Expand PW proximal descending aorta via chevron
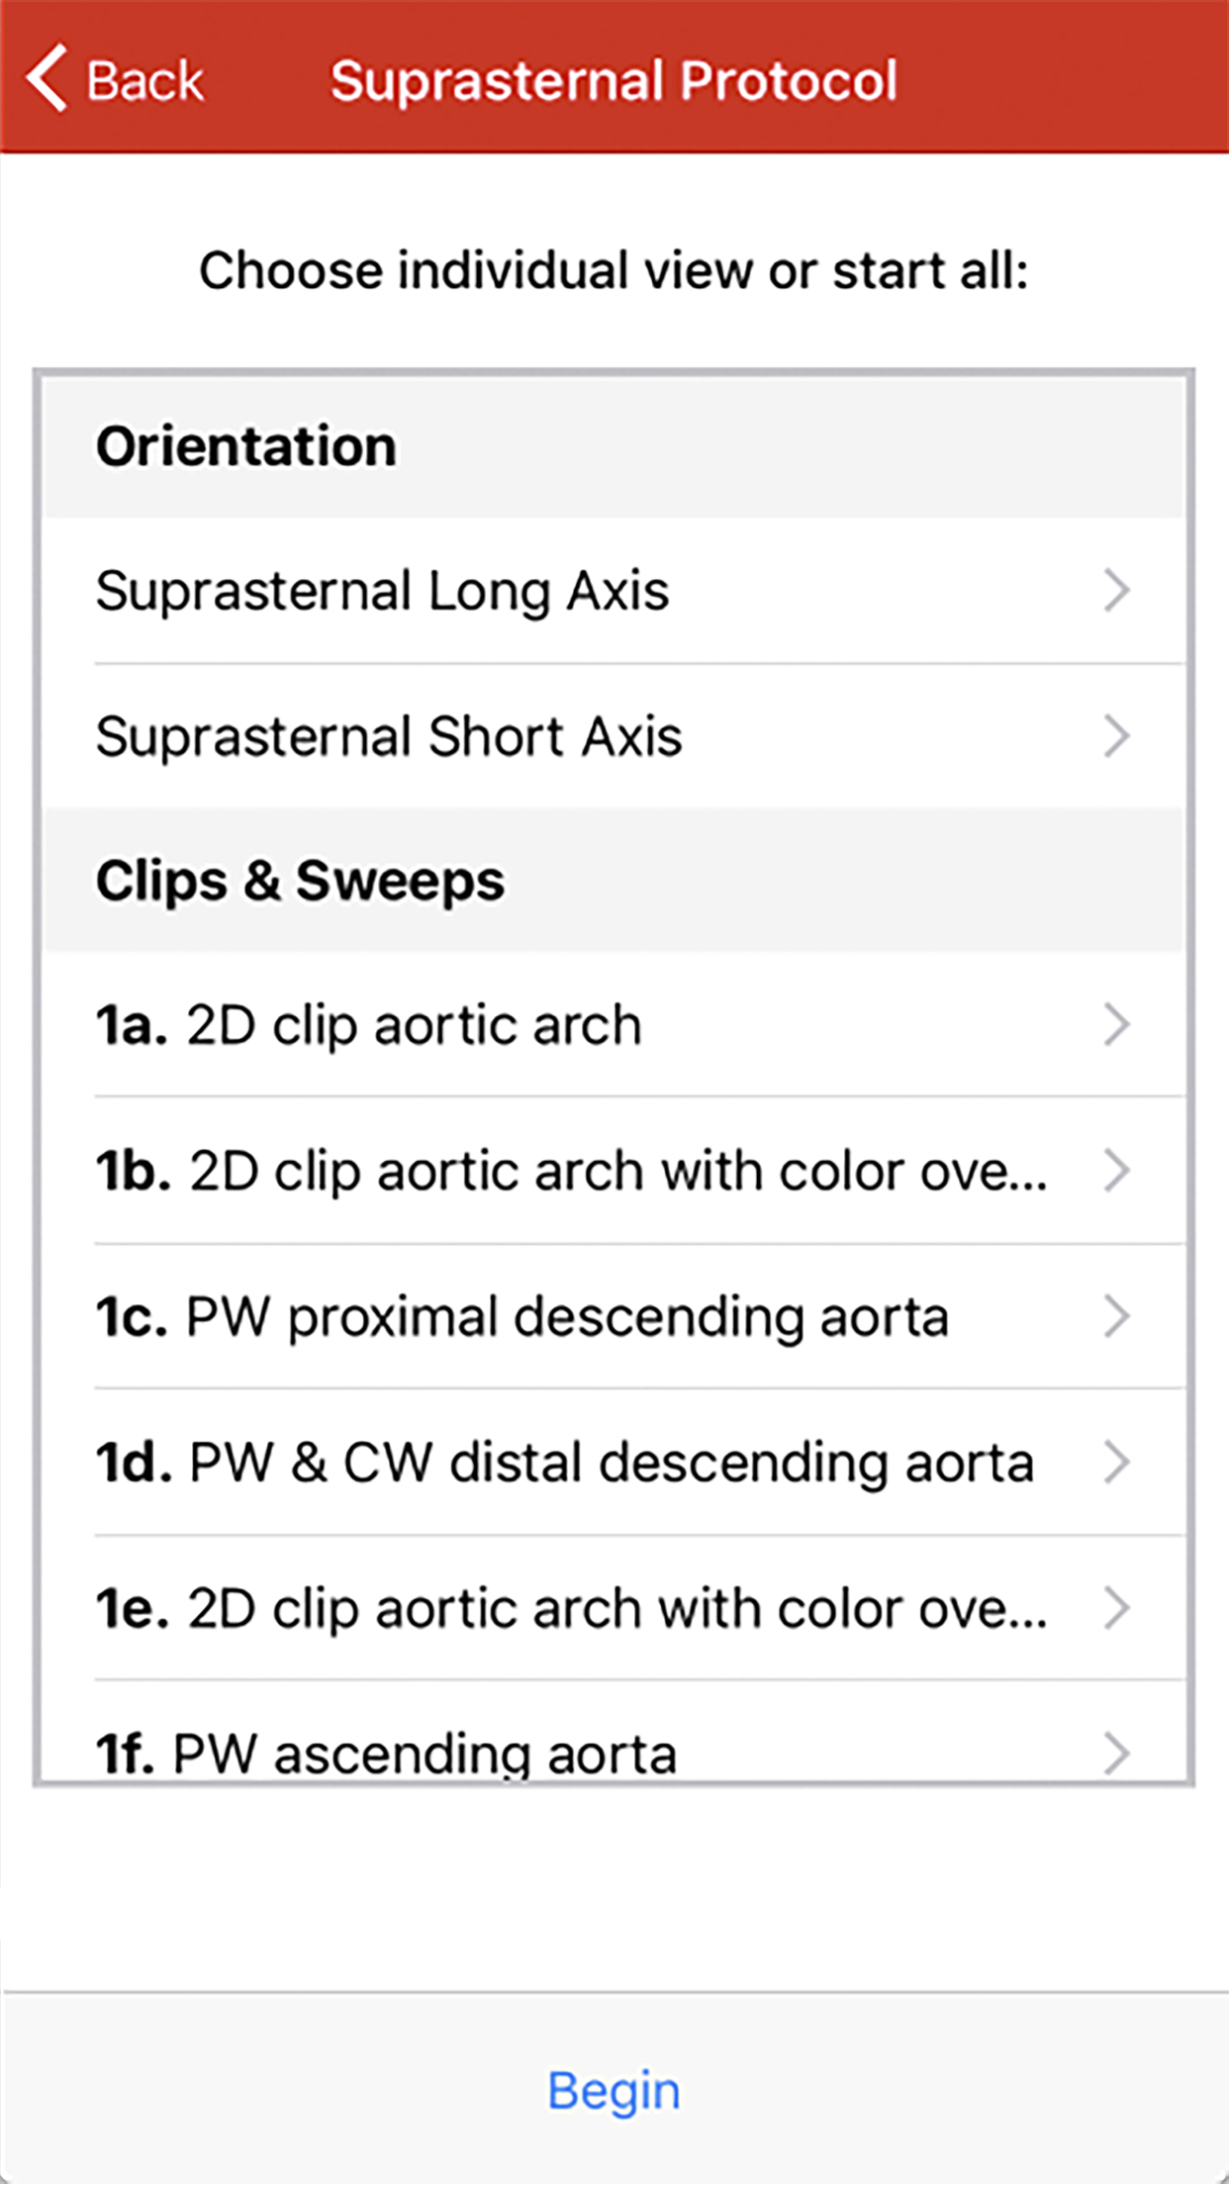1229x2185 pixels. (1116, 1316)
